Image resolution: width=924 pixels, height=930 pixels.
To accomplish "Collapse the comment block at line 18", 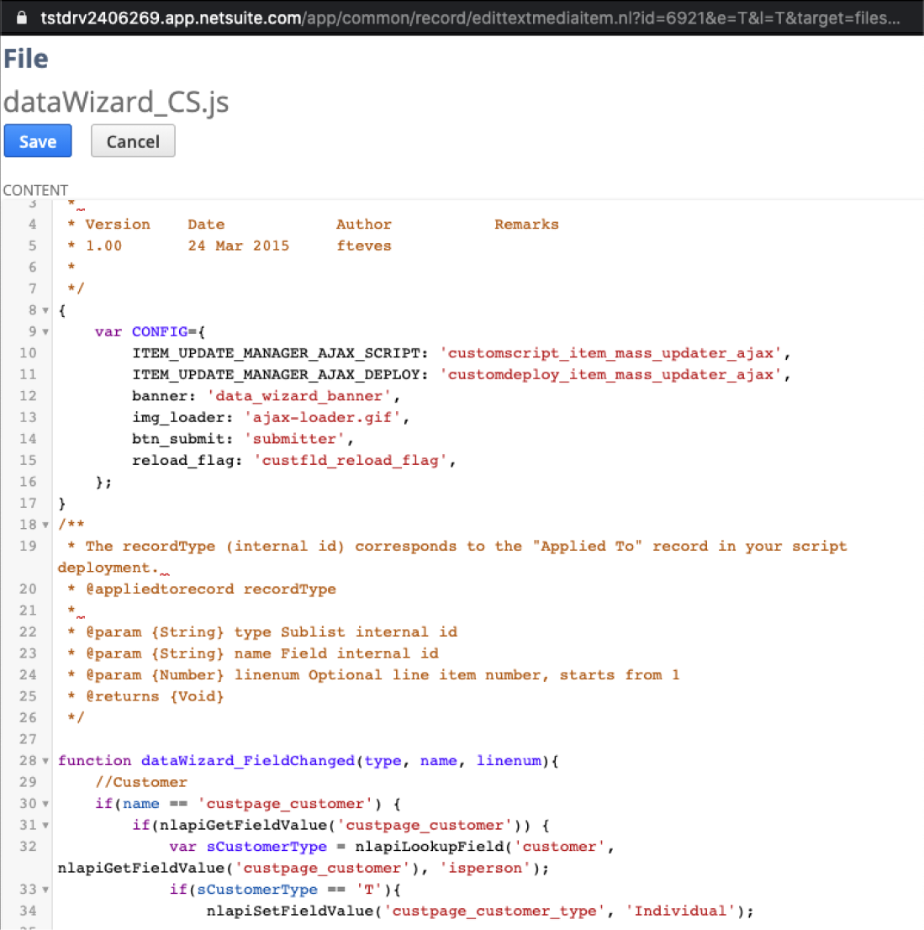I will coord(45,525).
